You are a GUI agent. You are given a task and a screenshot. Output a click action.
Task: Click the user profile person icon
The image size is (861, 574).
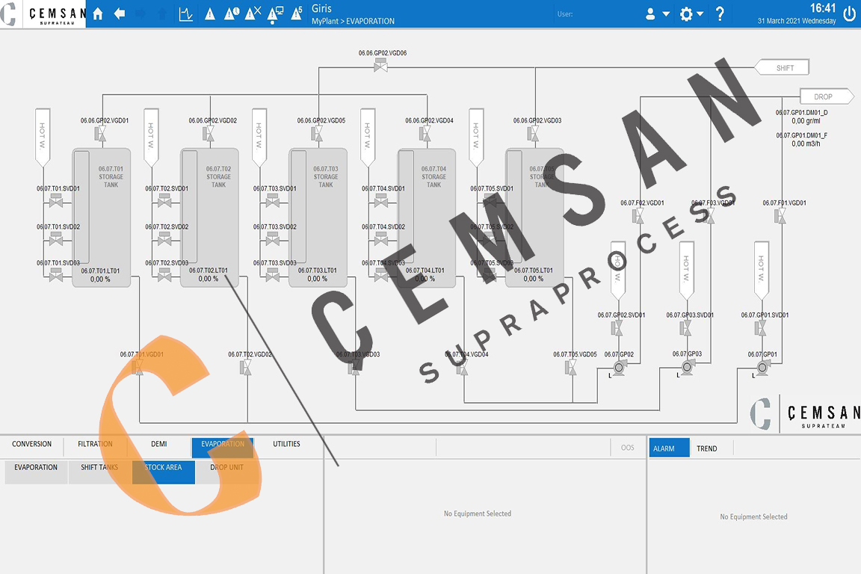650,14
